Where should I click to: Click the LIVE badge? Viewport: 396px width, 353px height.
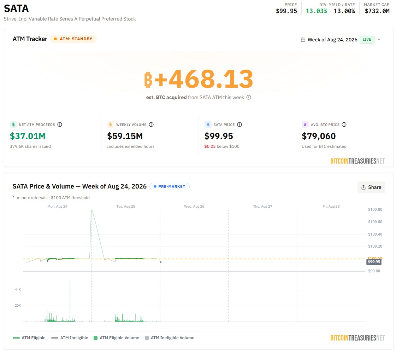click(367, 40)
